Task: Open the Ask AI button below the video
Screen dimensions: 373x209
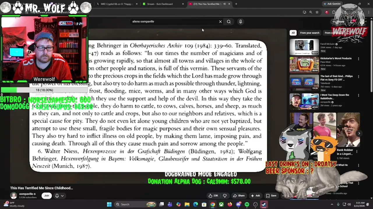Action: [x=255, y=196]
